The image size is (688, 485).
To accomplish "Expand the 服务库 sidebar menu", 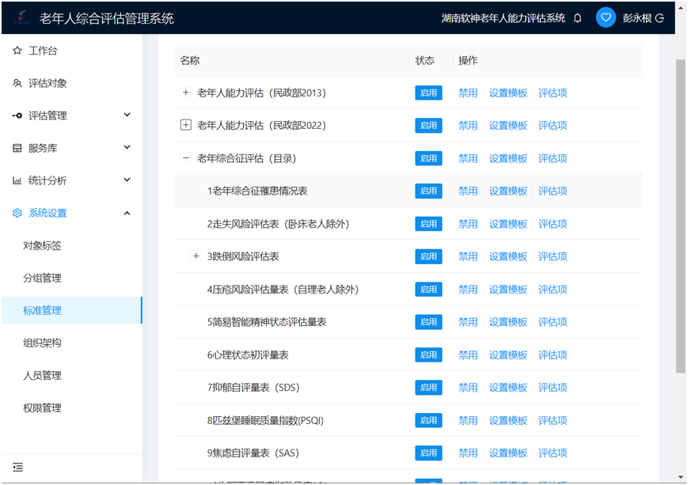I will coord(71,148).
